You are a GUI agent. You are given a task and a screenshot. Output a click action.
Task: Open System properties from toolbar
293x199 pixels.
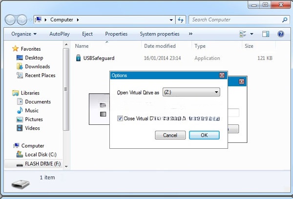[x=160, y=34]
